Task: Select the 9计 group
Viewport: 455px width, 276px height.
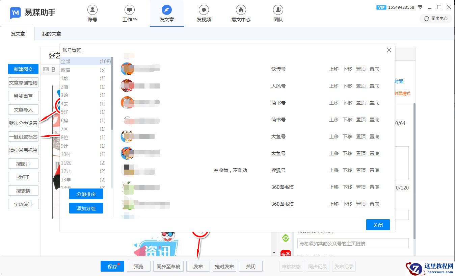Action: click(x=86, y=146)
